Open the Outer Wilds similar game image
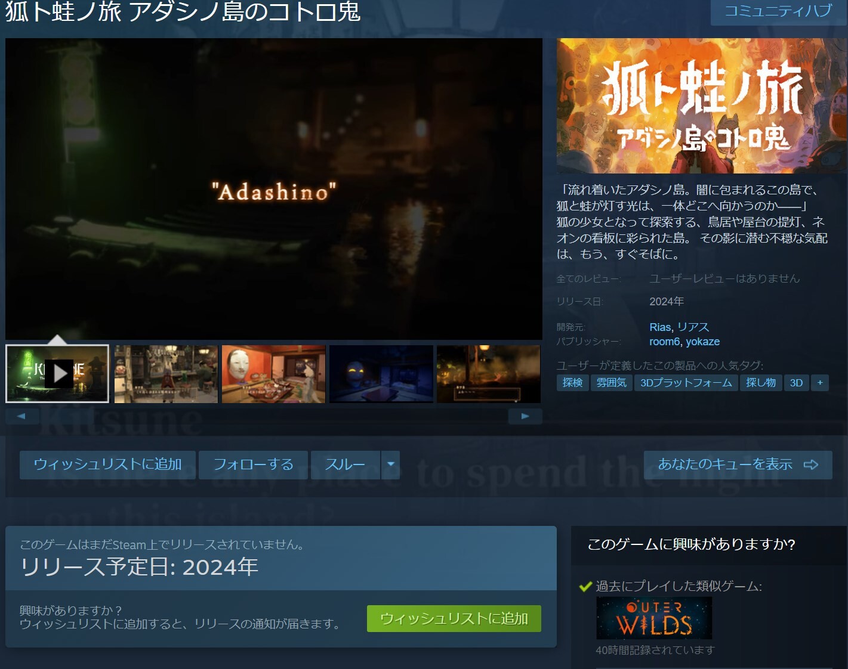 tap(654, 618)
